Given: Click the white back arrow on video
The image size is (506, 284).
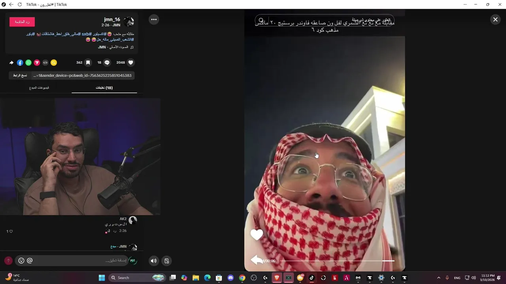Looking at the screenshot, I should [257, 260].
